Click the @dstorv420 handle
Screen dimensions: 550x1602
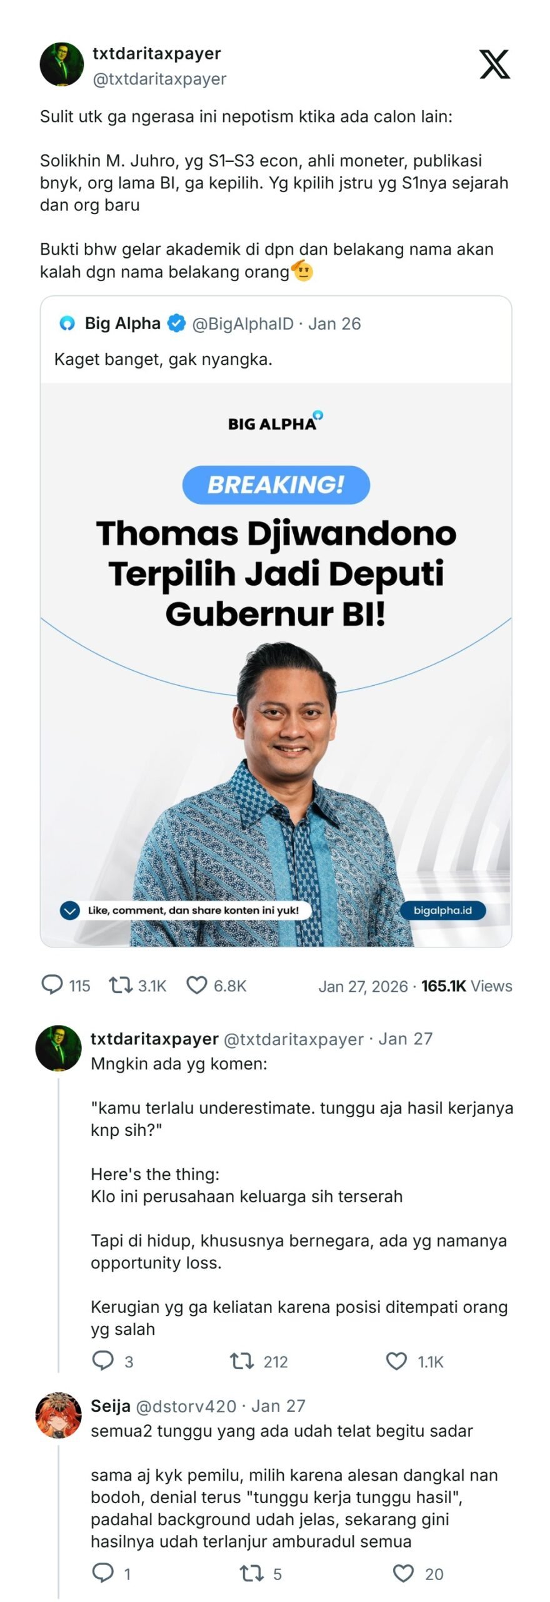(x=186, y=1406)
